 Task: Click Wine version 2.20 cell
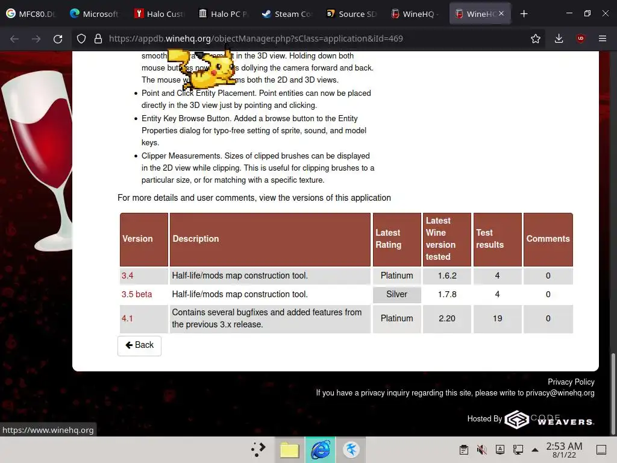tap(447, 318)
